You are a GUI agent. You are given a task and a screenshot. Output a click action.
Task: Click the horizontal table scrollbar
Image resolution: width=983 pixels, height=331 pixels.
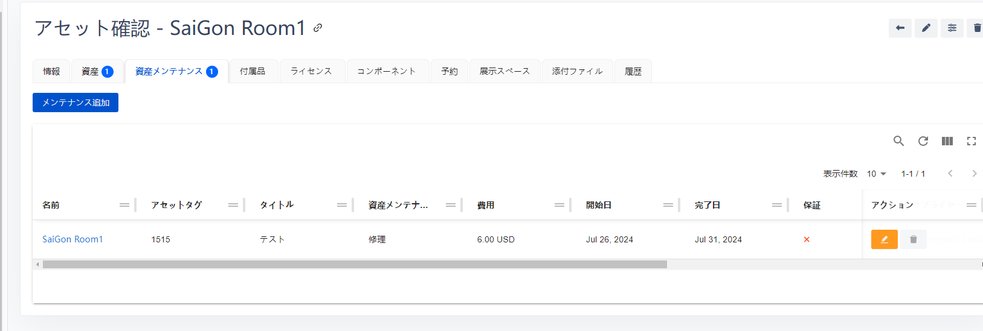(355, 264)
